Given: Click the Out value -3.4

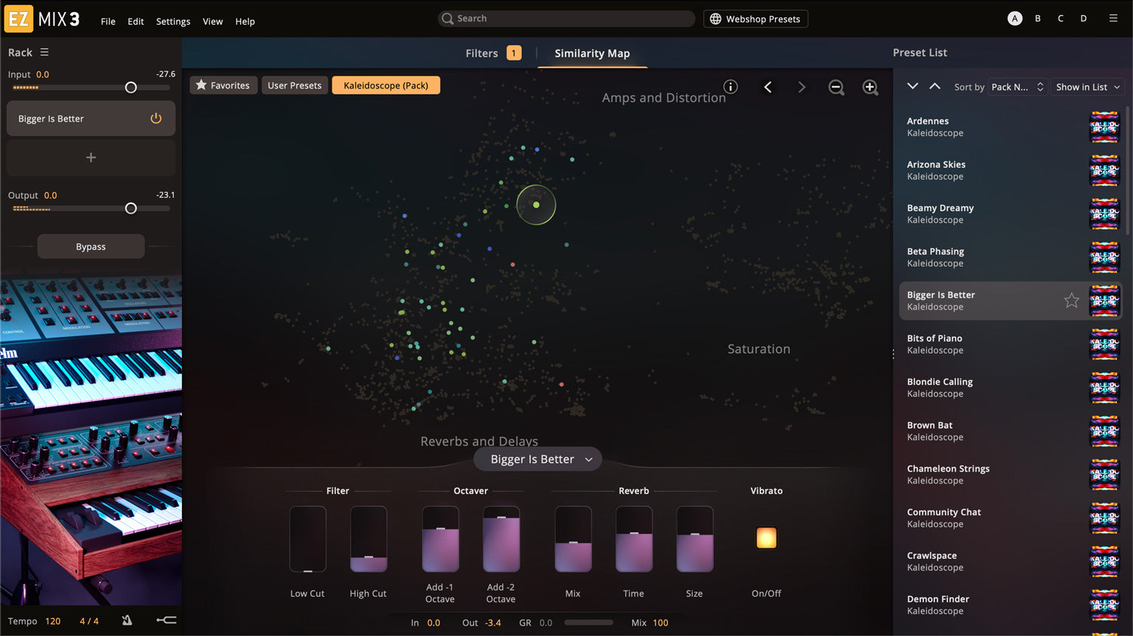Looking at the screenshot, I should (x=493, y=623).
